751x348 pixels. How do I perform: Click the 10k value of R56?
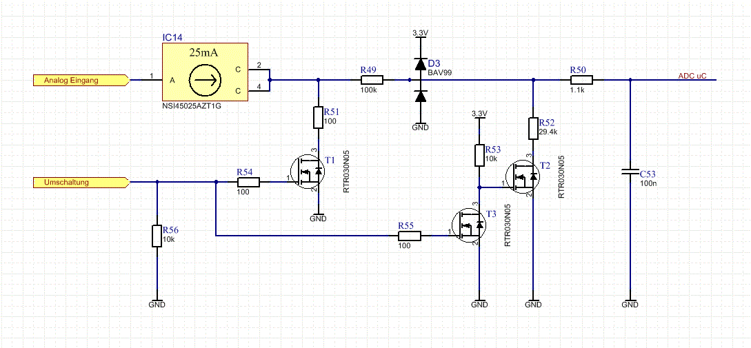pos(168,239)
